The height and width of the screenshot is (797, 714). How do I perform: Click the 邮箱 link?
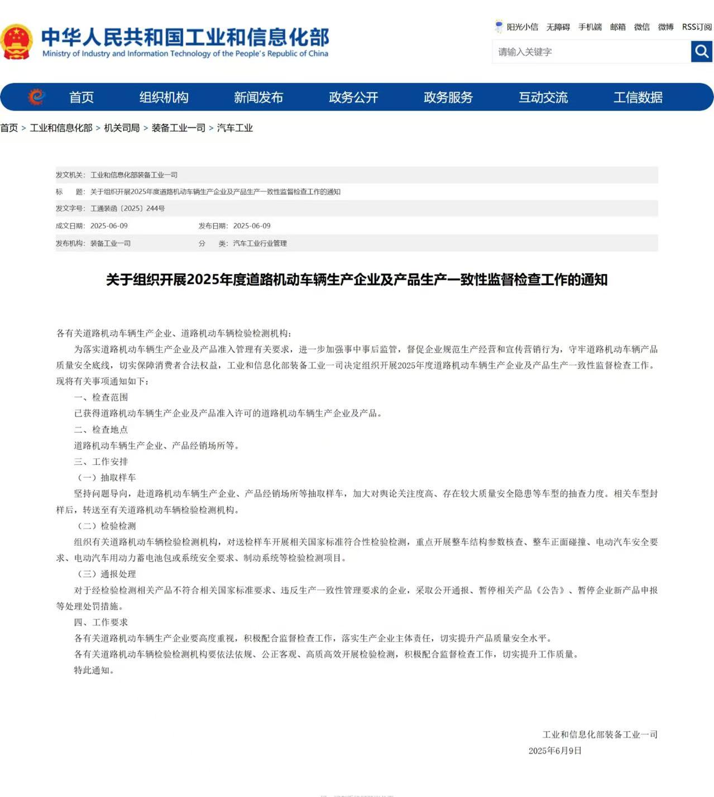[x=618, y=27]
